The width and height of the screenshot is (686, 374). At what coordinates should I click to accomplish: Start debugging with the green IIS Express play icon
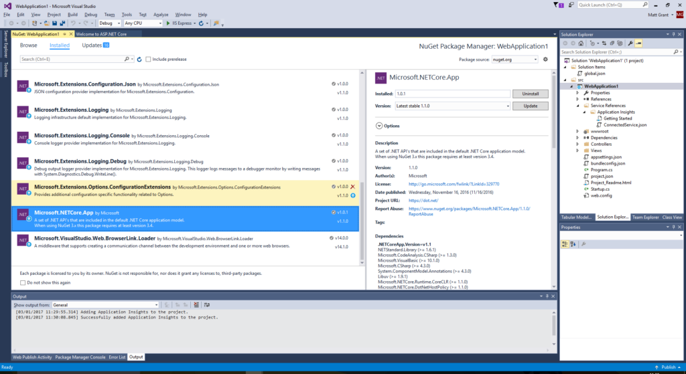coord(168,23)
